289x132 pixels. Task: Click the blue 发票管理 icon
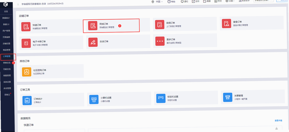point(228,97)
